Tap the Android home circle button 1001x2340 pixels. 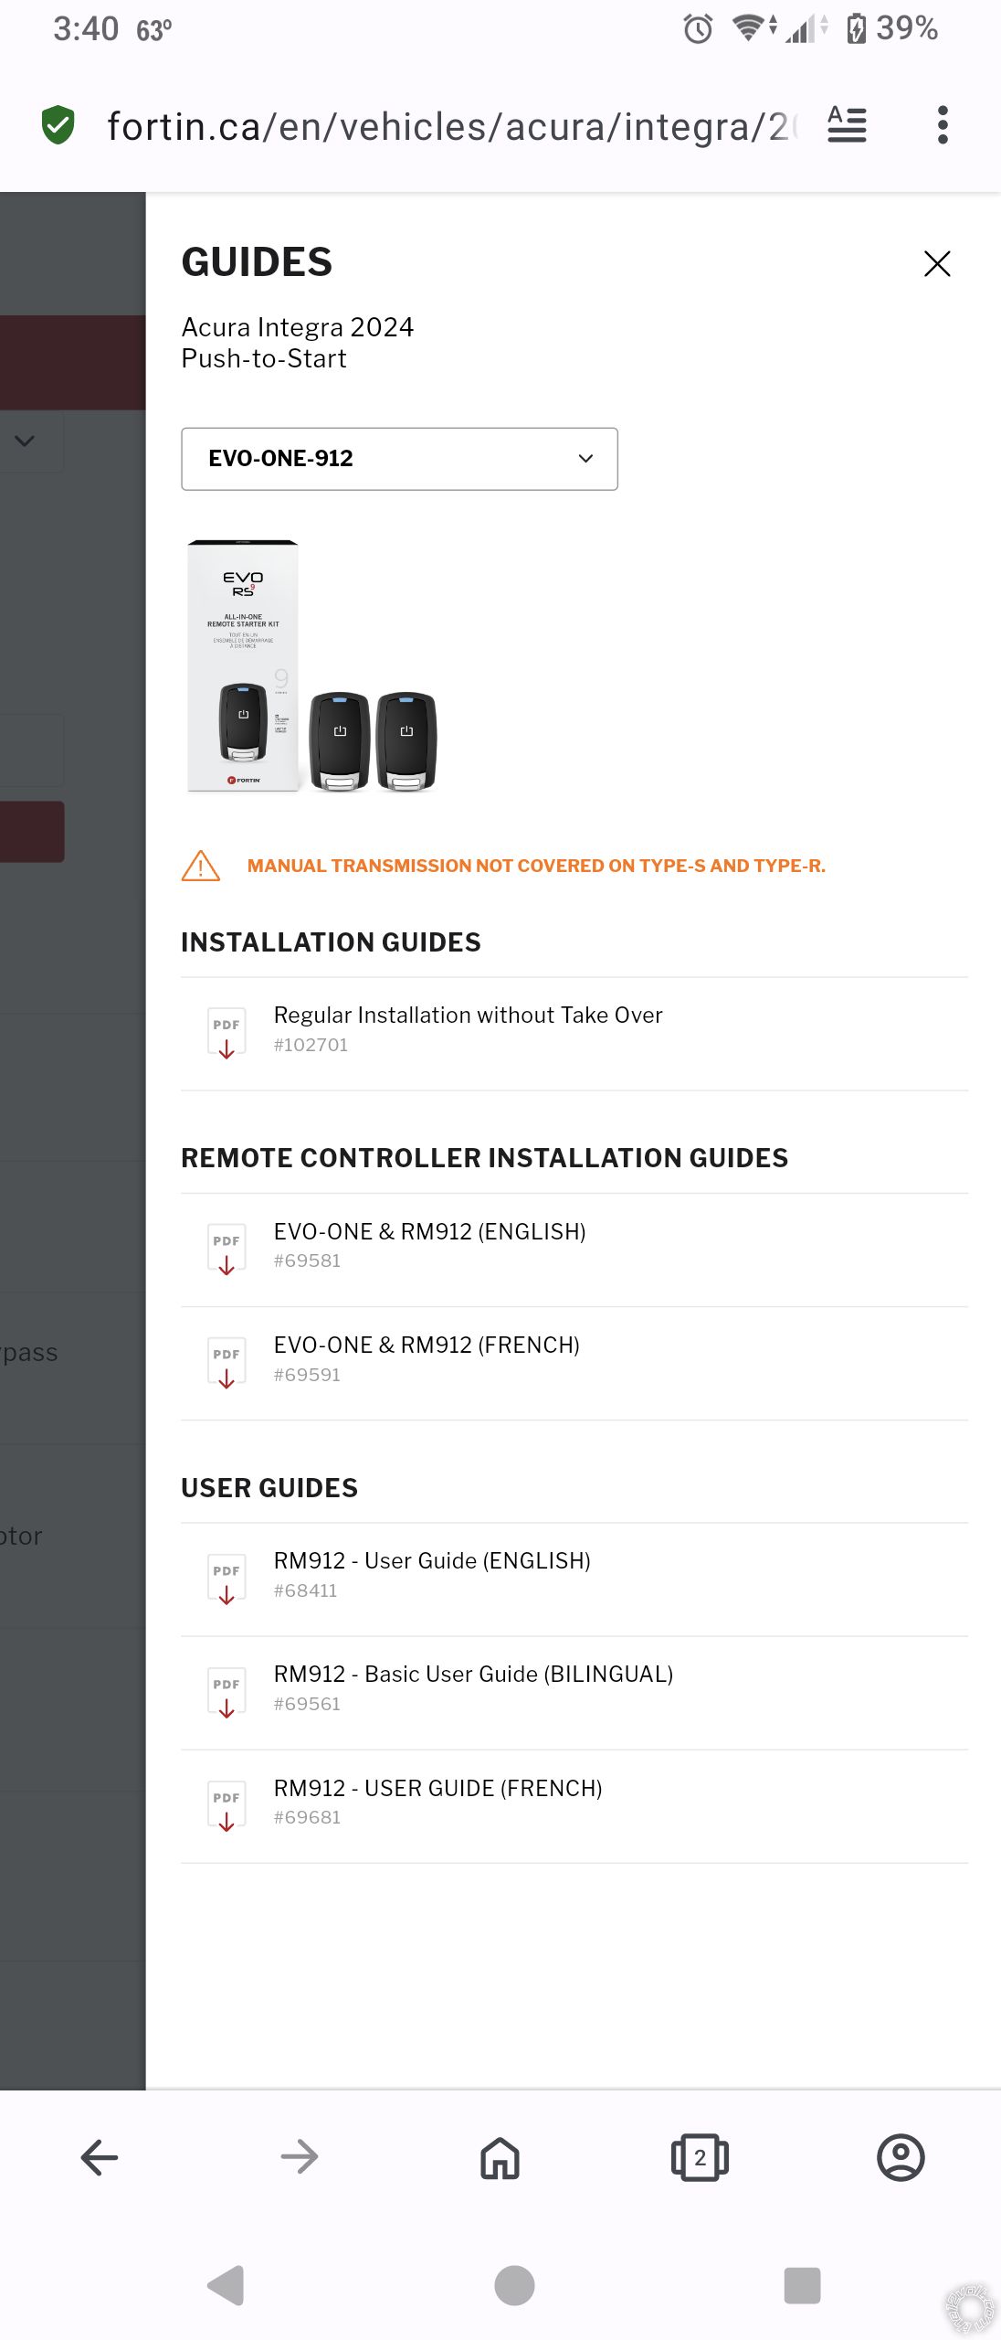514,2285
